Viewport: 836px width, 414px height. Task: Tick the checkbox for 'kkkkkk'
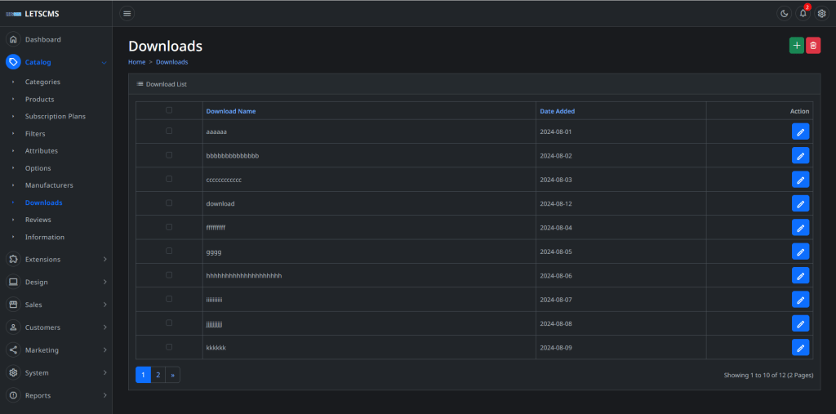tap(169, 347)
